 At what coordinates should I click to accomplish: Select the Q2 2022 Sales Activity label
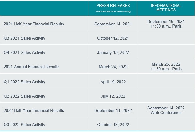coord(24,96)
